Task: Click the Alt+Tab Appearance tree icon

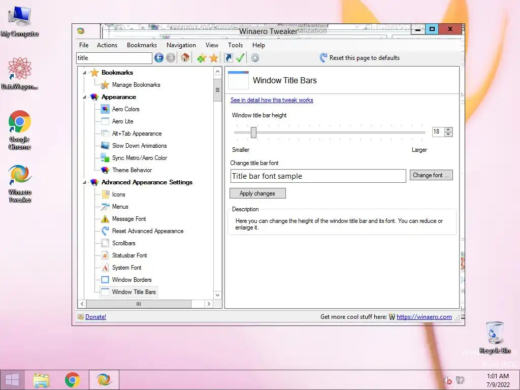Action: 105,134
